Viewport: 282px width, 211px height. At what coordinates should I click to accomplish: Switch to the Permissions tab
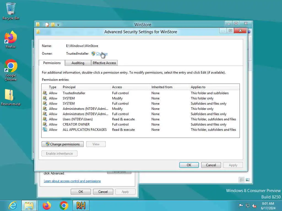pos(52,63)
